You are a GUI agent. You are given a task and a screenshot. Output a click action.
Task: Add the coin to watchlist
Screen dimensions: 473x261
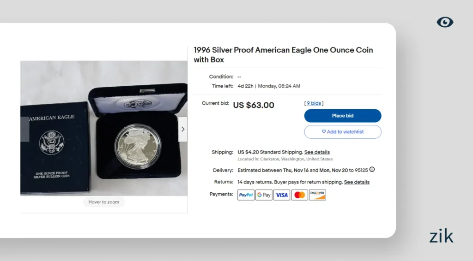342,132
